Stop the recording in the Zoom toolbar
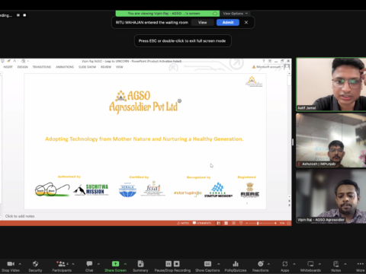 coord(177,264)
